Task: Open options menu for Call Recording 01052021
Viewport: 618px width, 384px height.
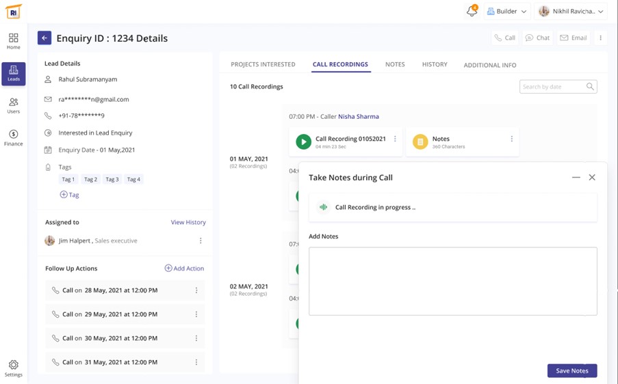Action: (x=395, y=139)
